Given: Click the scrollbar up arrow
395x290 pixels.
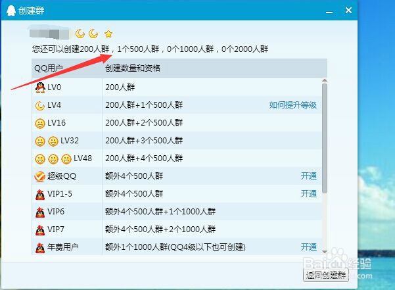Looking at the screenshot, I should [325, 80].
